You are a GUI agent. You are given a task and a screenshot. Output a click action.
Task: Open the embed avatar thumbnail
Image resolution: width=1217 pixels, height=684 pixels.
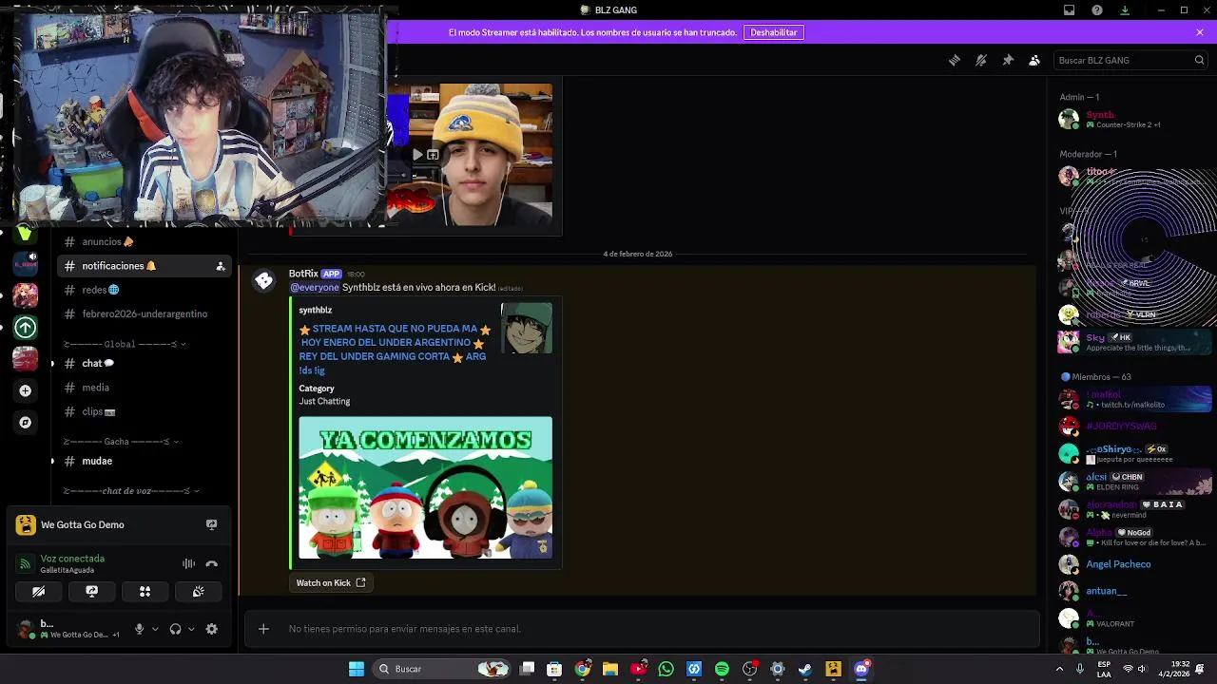pos(526,329)
